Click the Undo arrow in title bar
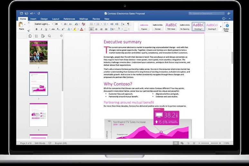The image size is (249, 166). [x=32, y=14]
